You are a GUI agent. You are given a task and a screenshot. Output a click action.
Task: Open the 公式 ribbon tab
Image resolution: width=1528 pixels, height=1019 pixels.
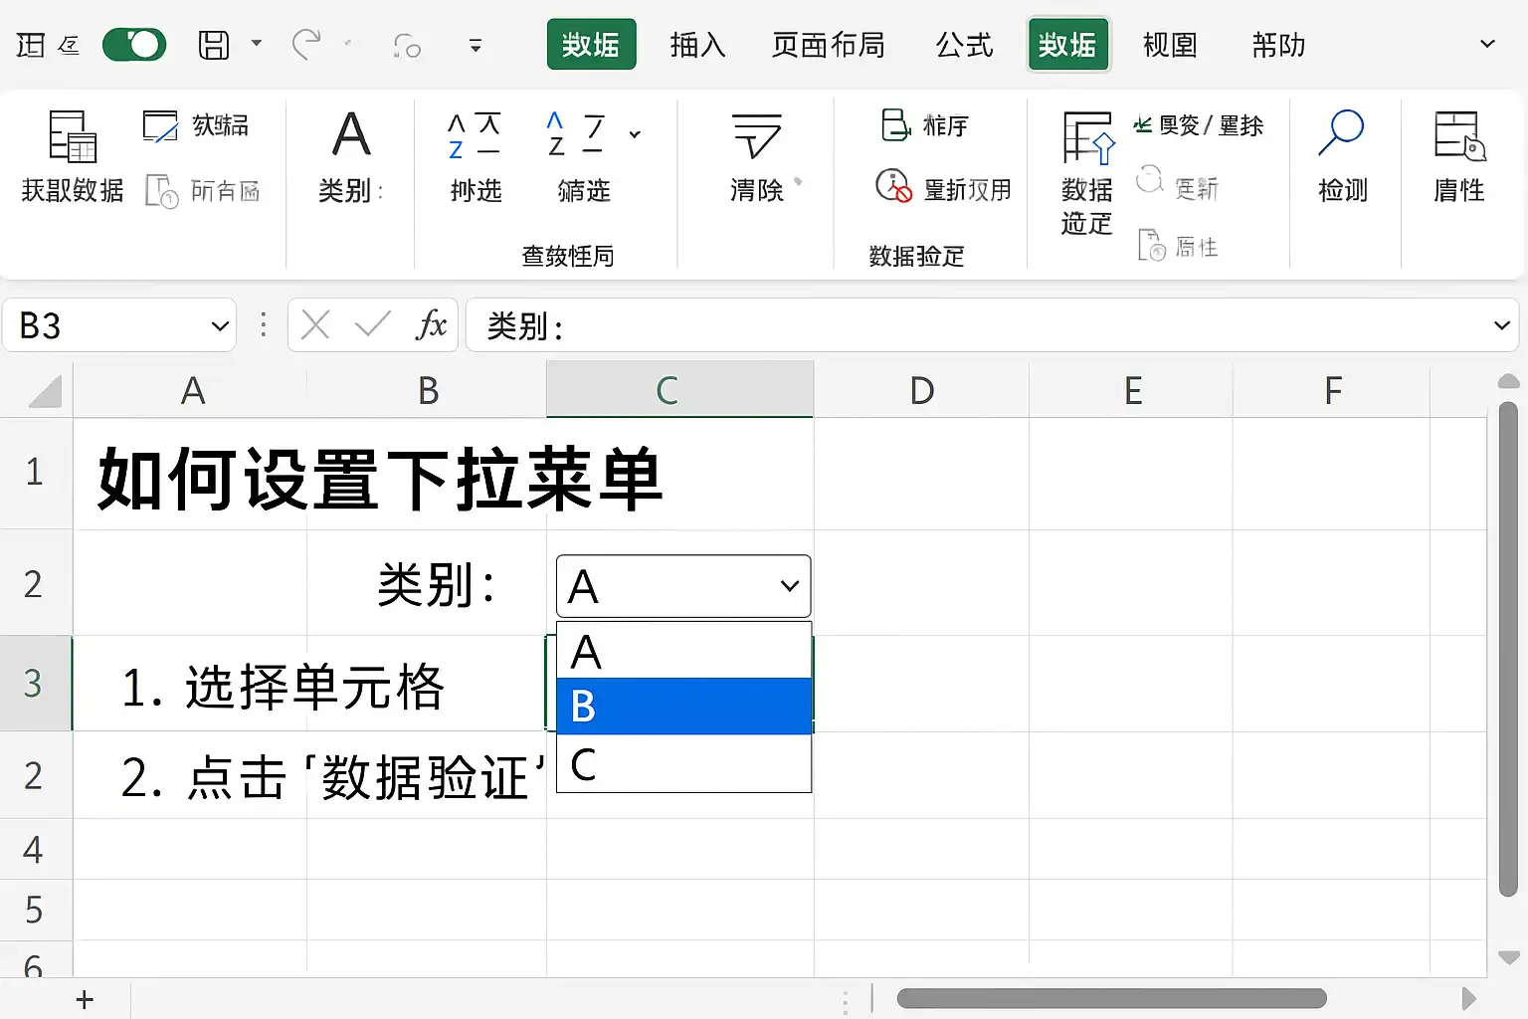point(964,45)
